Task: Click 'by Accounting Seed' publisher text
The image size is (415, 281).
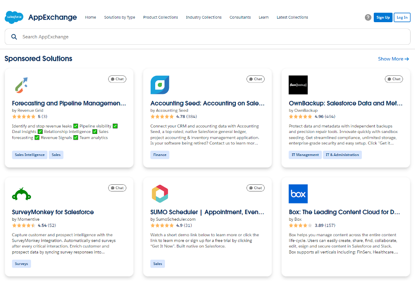Action: pyautogui.click(x=169, y=110)
